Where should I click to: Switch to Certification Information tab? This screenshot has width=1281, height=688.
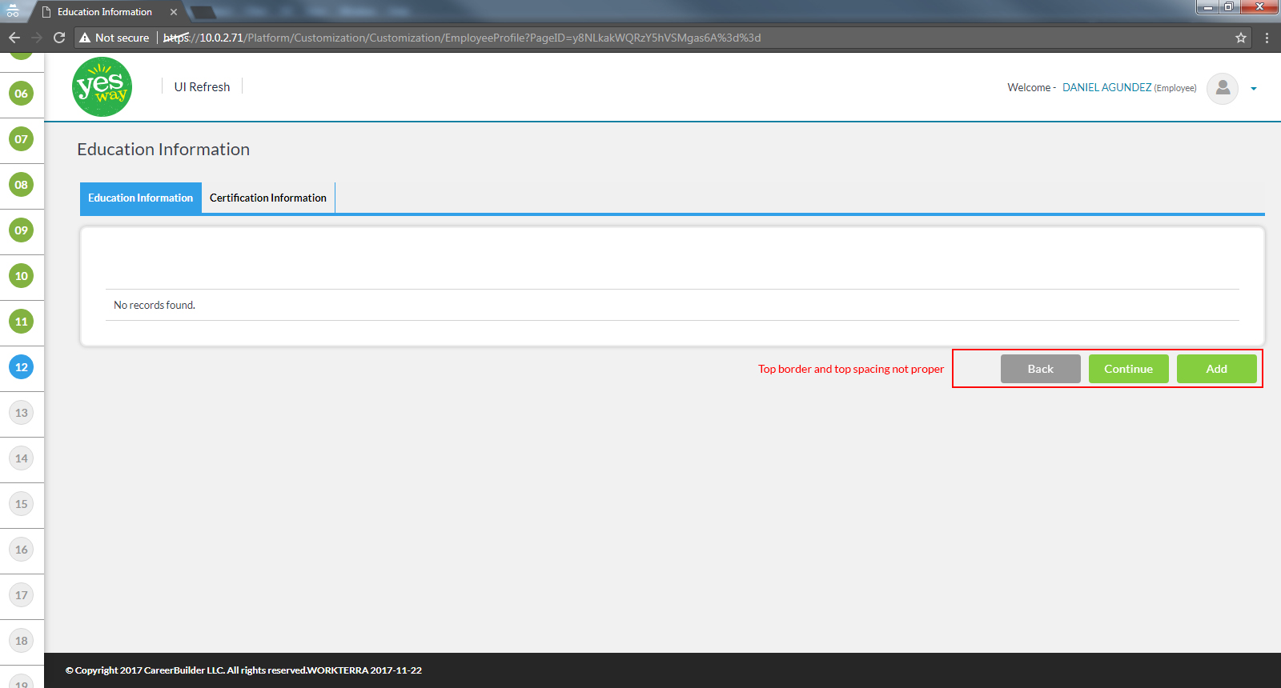[267, 198]
